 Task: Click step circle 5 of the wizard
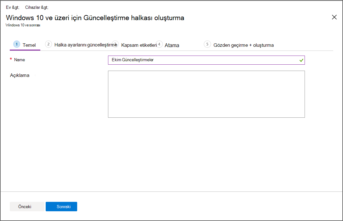pos(207,45)
